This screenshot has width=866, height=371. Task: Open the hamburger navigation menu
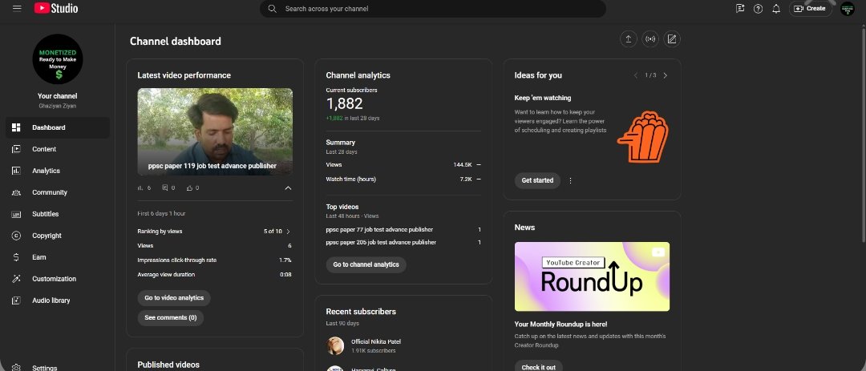pos(17,8)
